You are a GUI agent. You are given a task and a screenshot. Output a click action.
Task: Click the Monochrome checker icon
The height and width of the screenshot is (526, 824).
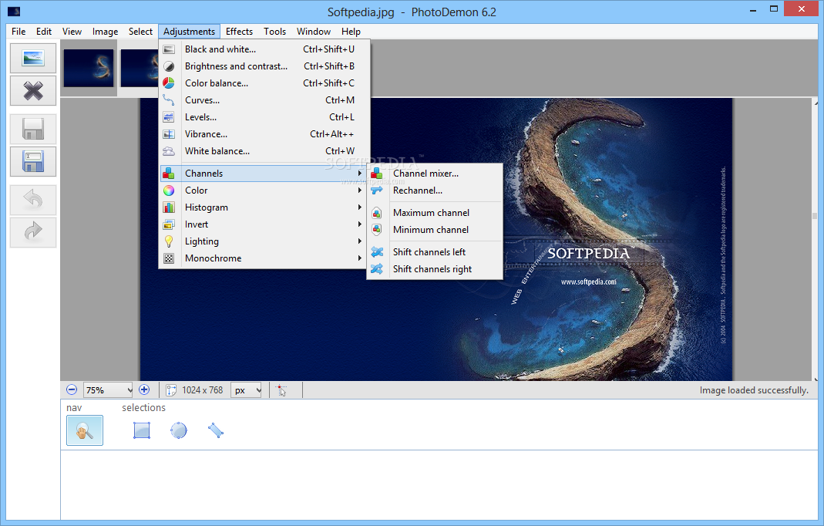[x=169, y=258]
